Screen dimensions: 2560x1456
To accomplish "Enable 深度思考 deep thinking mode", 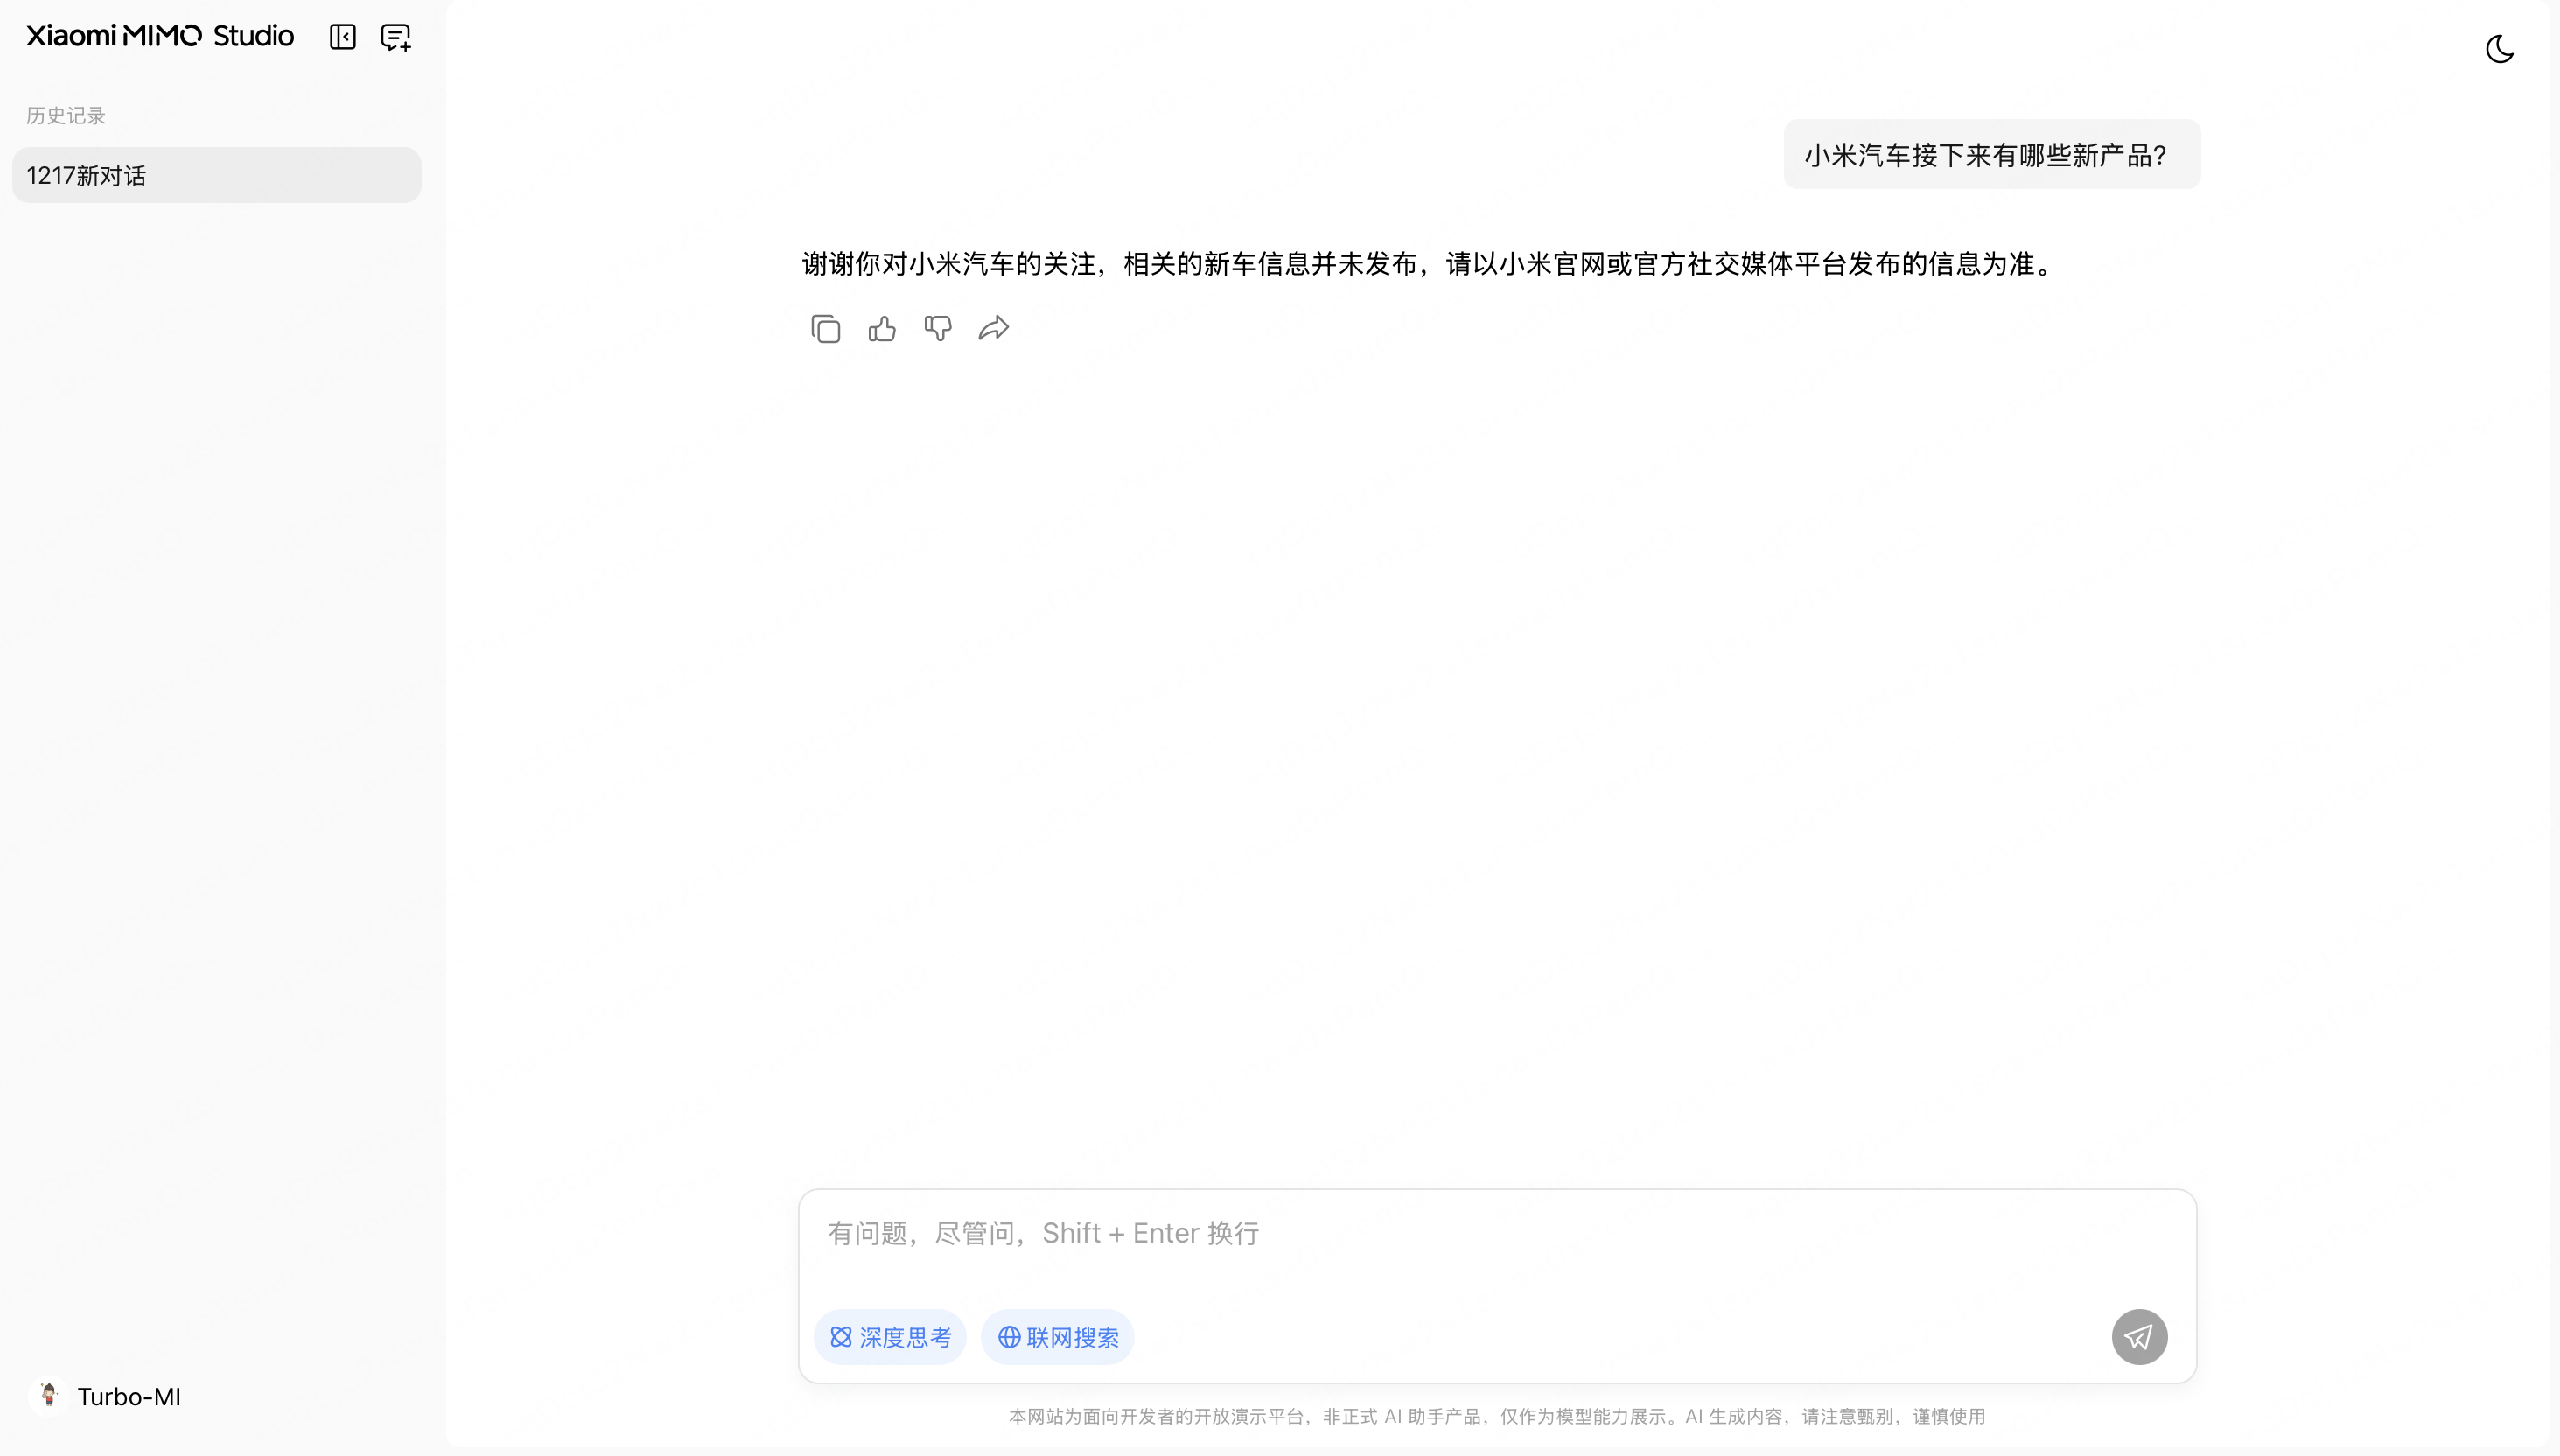I will (890, 1336).
